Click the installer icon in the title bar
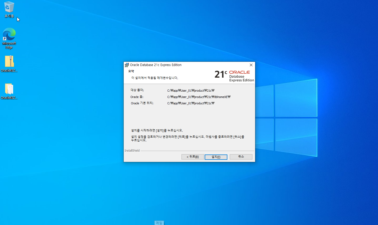 point(127,65)
